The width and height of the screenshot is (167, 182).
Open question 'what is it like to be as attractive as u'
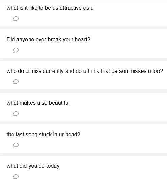[50, 8]
